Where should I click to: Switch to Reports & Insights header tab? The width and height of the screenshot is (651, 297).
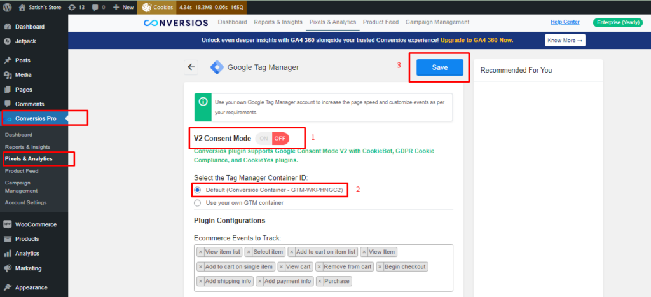[x=278, y=22]
